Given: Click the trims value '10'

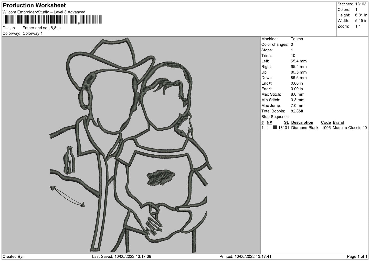Looking at the screenshot, I should 293,56.
